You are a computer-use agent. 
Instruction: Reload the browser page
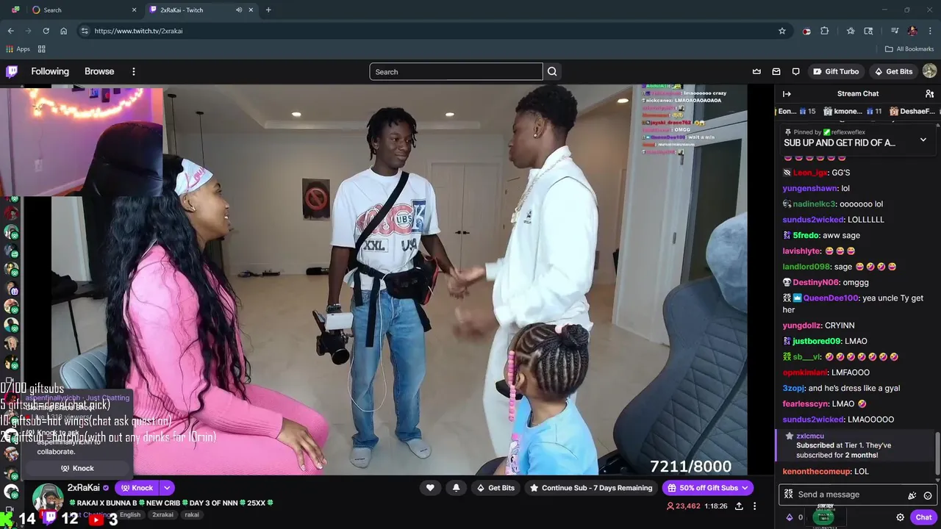tap(46, 31)
